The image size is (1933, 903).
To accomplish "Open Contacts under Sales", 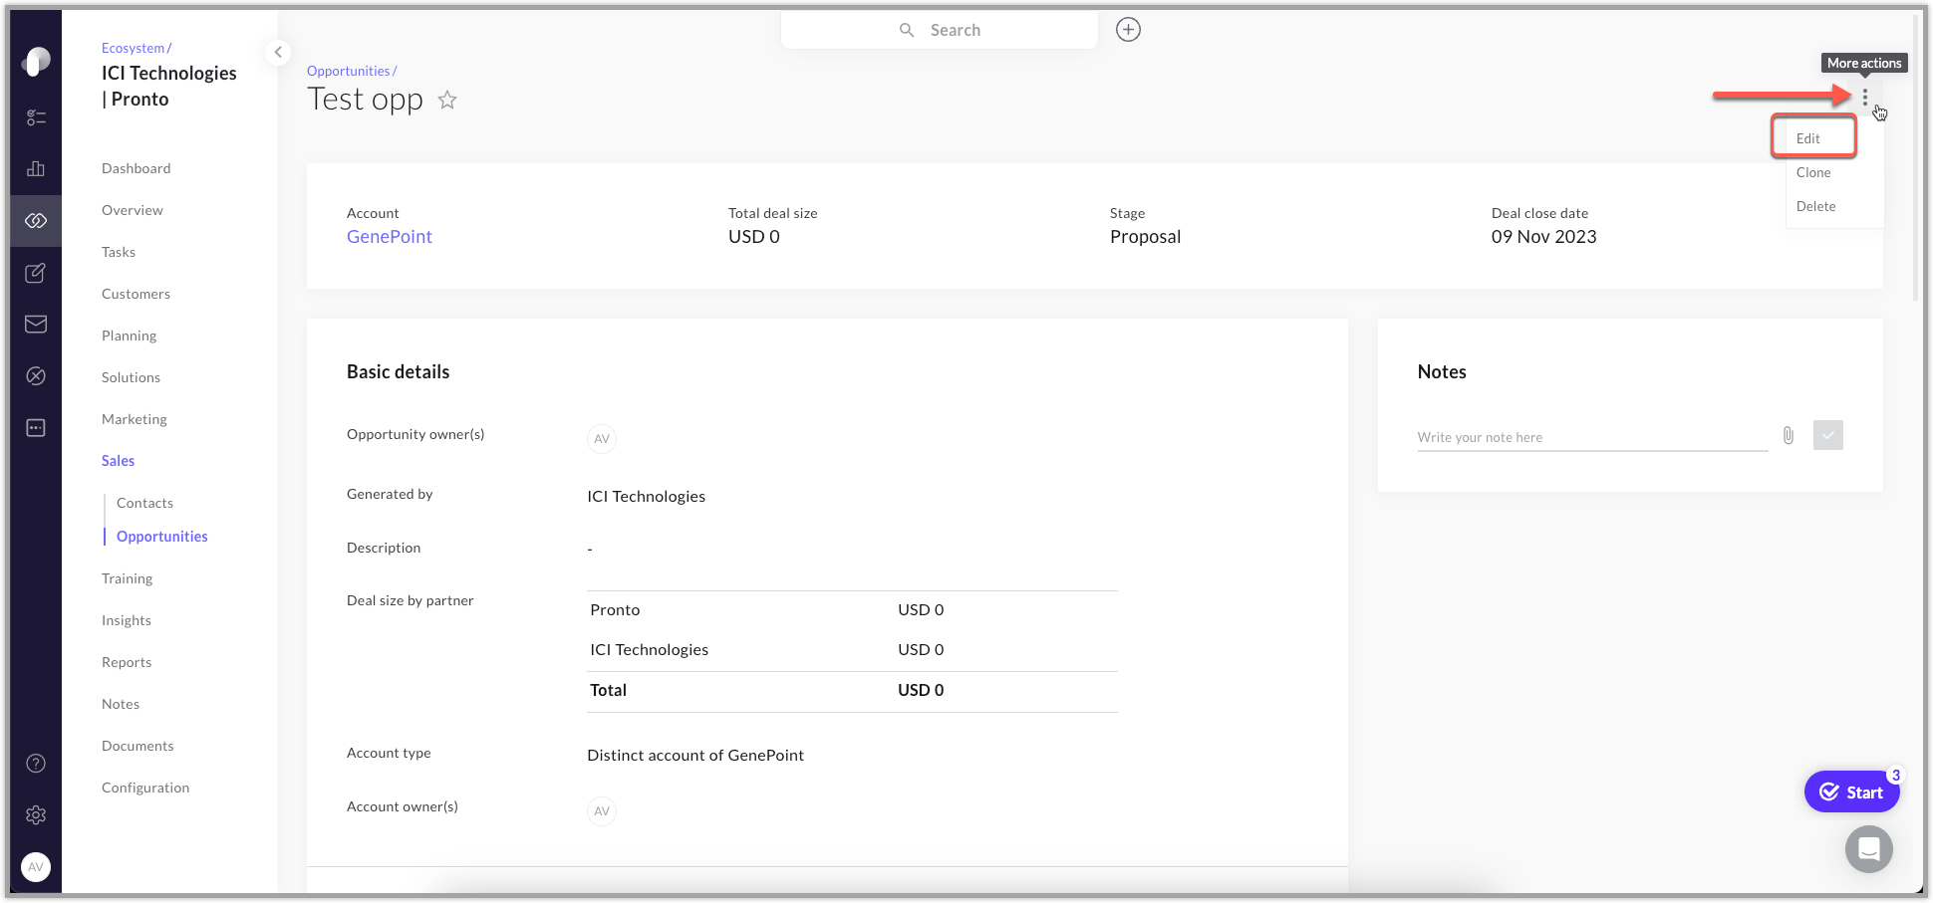I will click(145, 503).
